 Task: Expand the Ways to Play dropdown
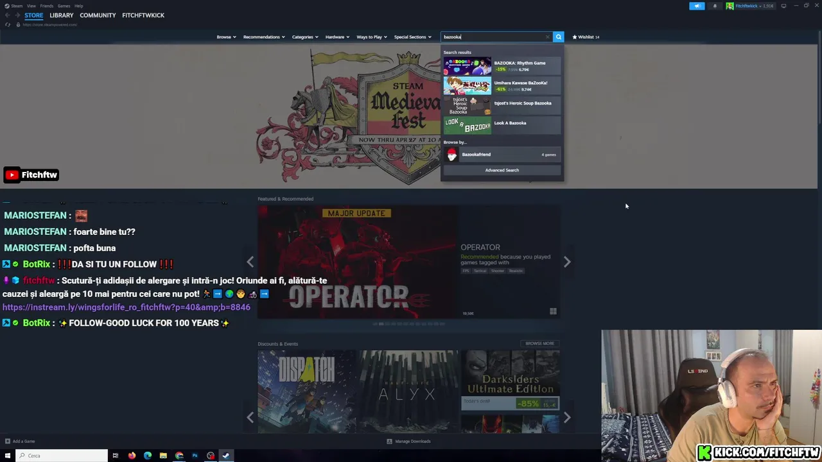click(x=372, y=37)
